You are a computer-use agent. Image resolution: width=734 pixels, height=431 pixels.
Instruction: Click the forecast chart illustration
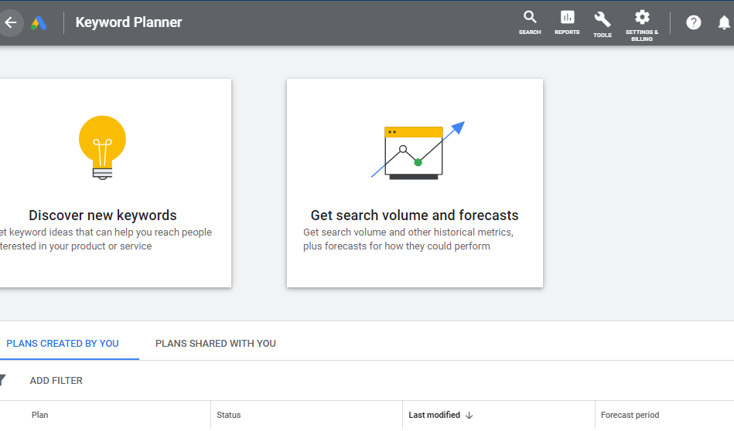pyautogui.click(x=418, y=151)
